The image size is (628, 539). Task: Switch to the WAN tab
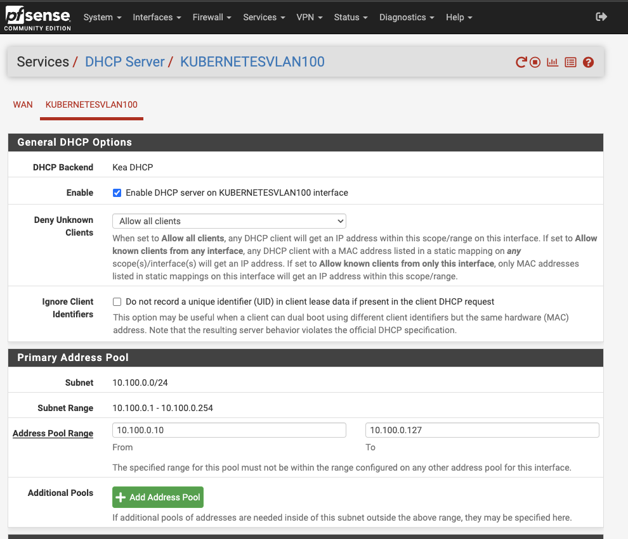23,105
